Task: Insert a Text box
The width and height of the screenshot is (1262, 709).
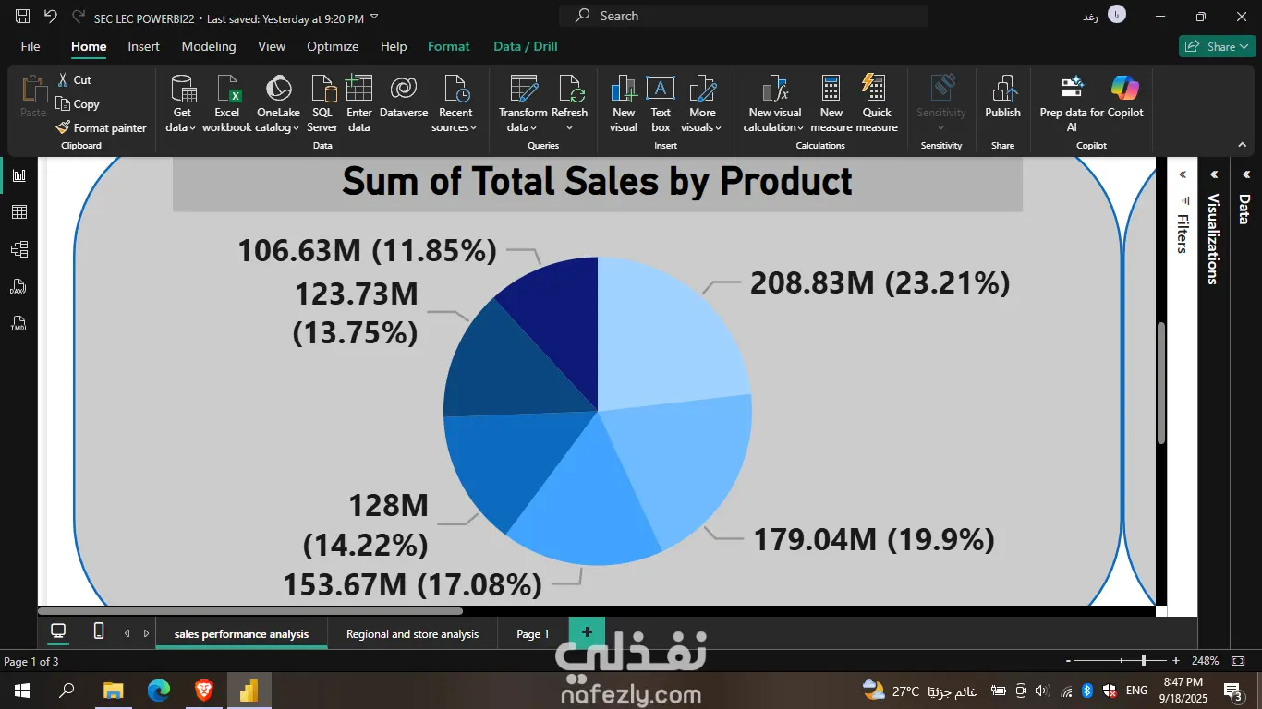Action: coord(661,103)
